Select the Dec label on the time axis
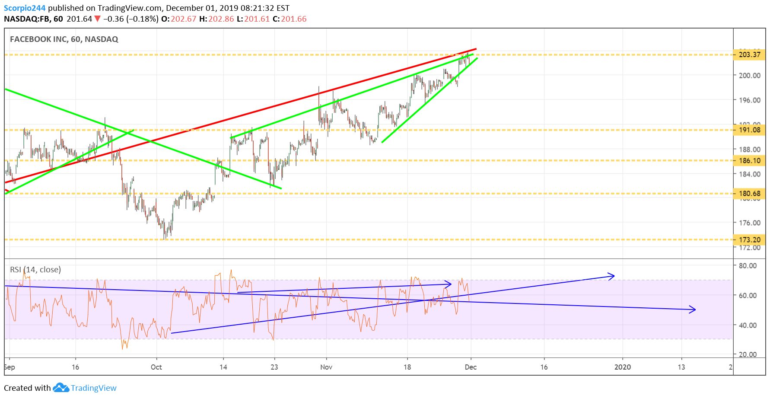The height and width of the screenshot is (399, 770). (471, 367)
